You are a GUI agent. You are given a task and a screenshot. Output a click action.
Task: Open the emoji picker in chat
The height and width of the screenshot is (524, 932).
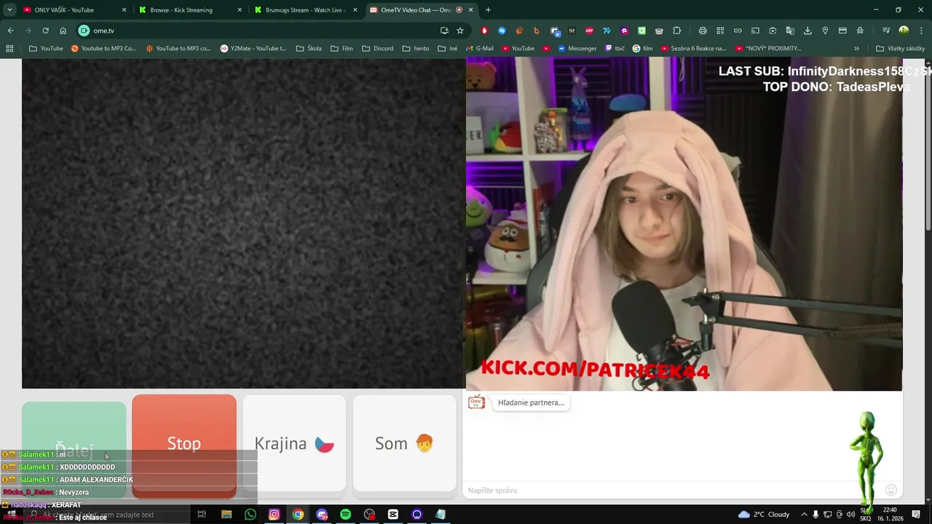pyautogui.click(x=891, y=490)
